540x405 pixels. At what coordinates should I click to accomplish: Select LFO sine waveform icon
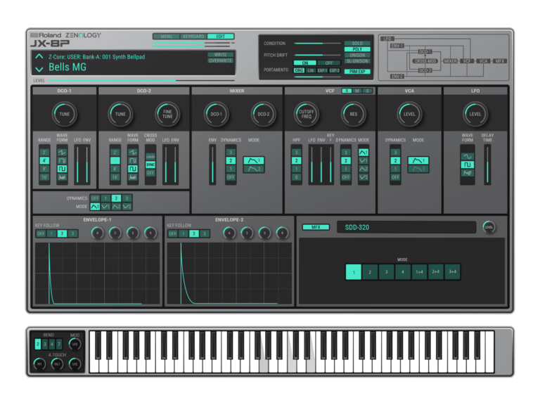pos(468,156)
